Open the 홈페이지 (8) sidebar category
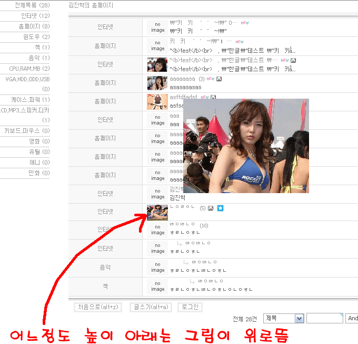Viewport: 358px width, 344px height. (x=34, y=26)
